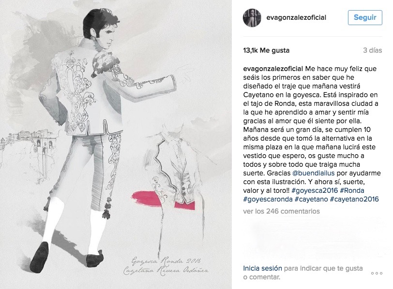
Task: Open the #goyescaronda hashtag
Action: pyautogui.click(x=268, y=199)
